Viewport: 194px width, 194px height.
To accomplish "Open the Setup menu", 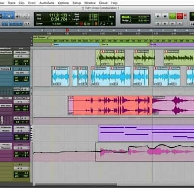I will (77, 3).
